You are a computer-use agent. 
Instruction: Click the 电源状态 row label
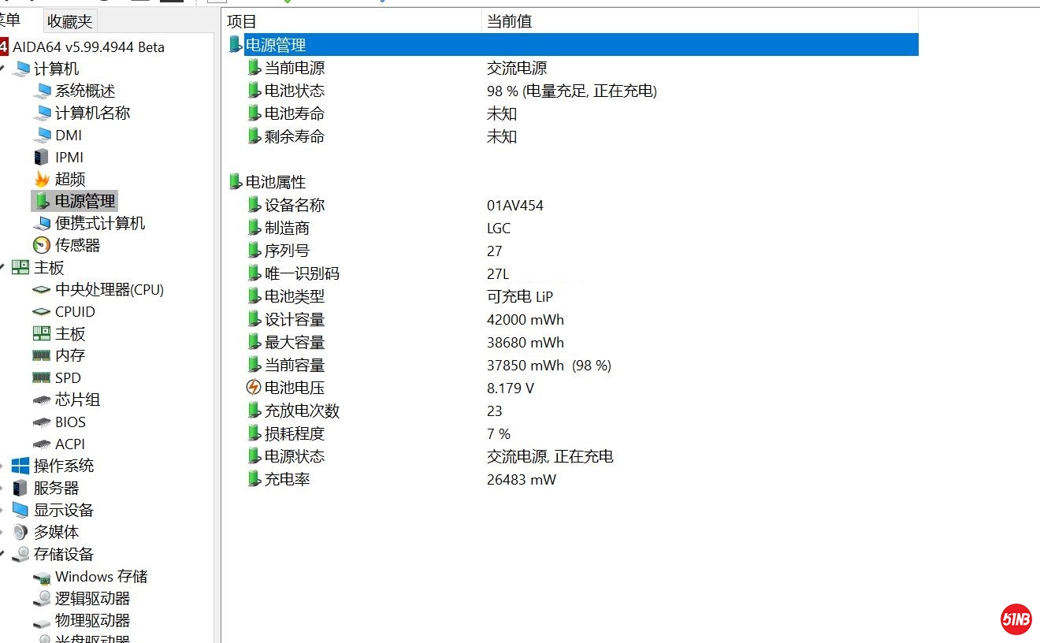[x=295, y=456]
